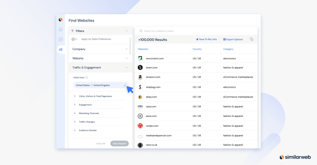Collapse the Filters panel with the chevron
This screenshot has height=165, width=317.
pyautogui.click(x=127, y=31)
